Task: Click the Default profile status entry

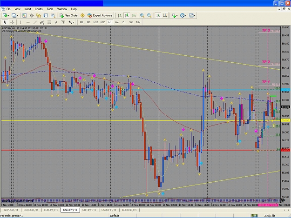Action: [x=115, y=216]
